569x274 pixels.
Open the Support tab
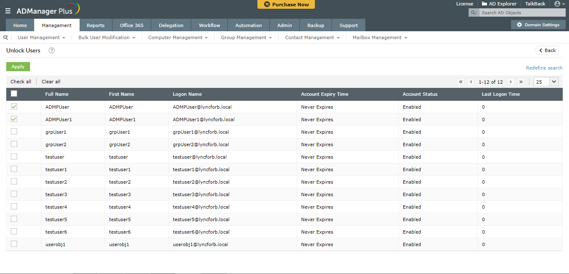click(349, 25)
